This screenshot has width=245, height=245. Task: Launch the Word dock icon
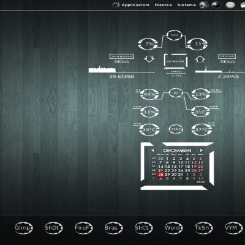coord(173,228)
